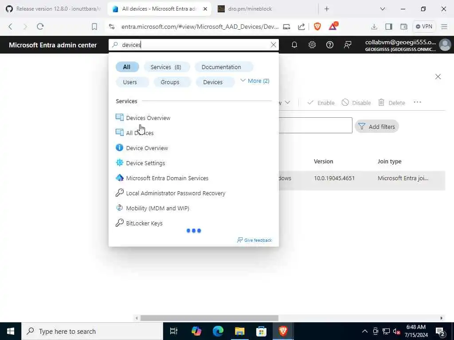Image resolution: width=454 pixels, height=340 pixels.
Task: Click the Enable devices command
Action: click(x=321, y=103)
